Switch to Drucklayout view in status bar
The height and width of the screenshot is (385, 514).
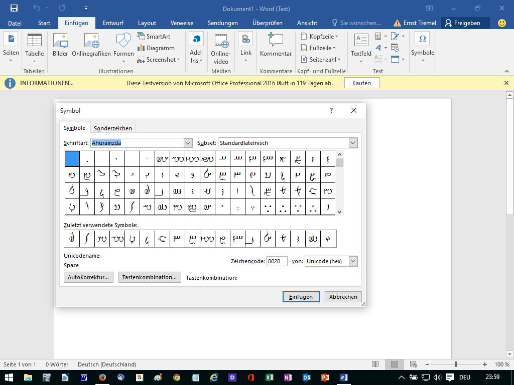395,364
